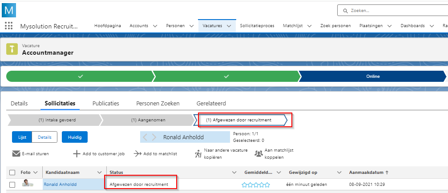Switch to the Personen Zoeken tab
Screen dimensions: 448x193
157,104
